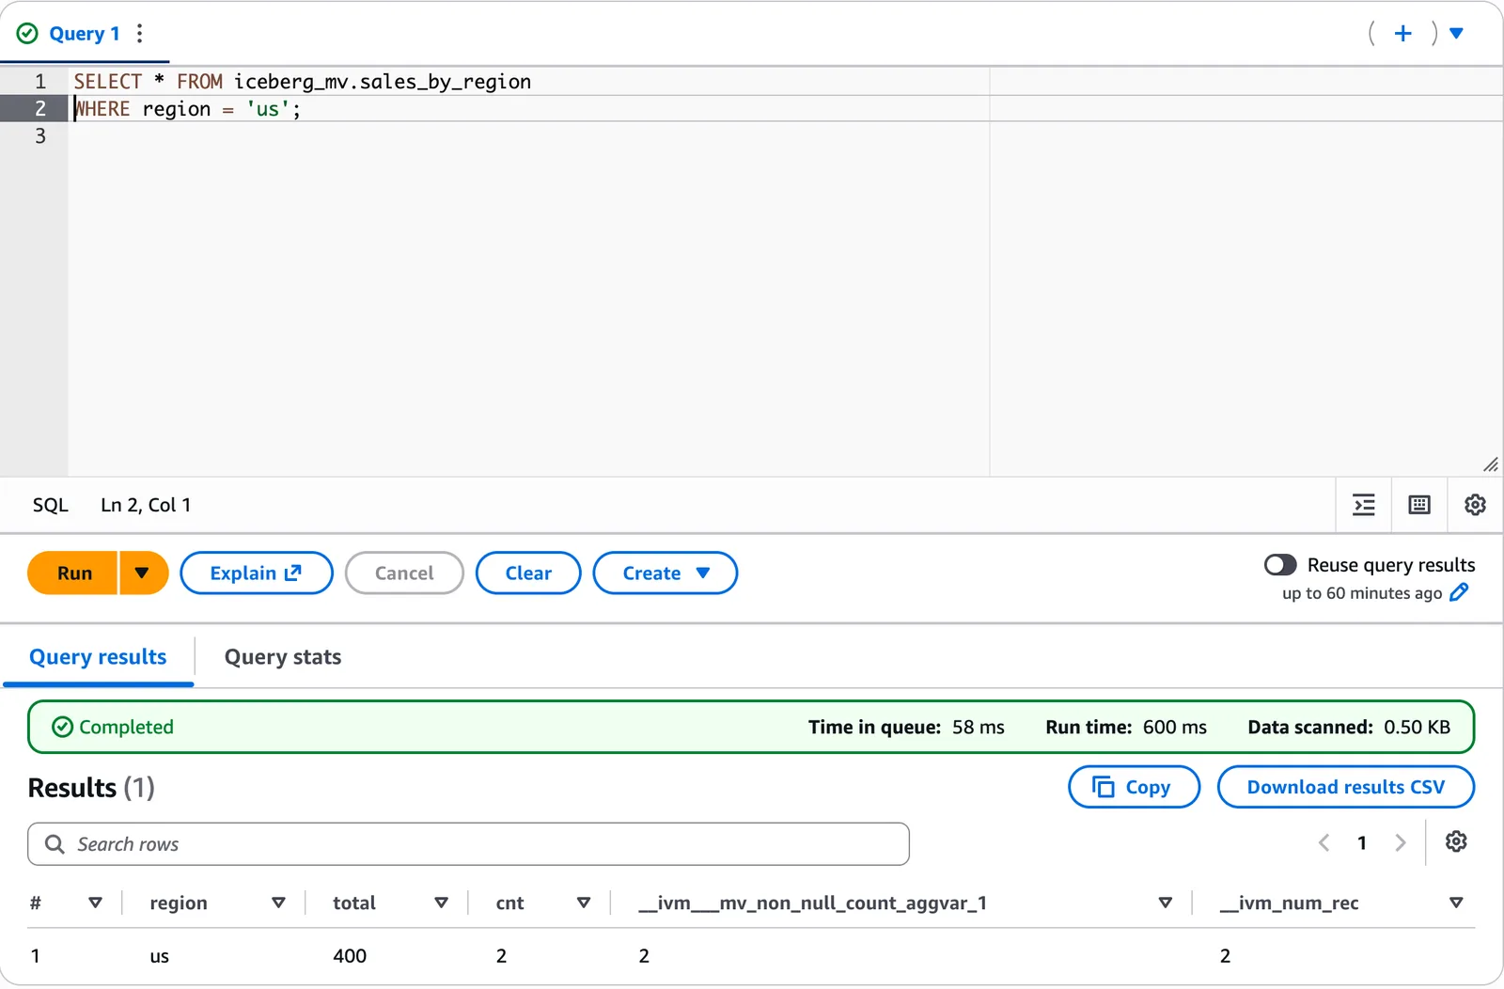Sort by the region column arrow

point(278,903)
